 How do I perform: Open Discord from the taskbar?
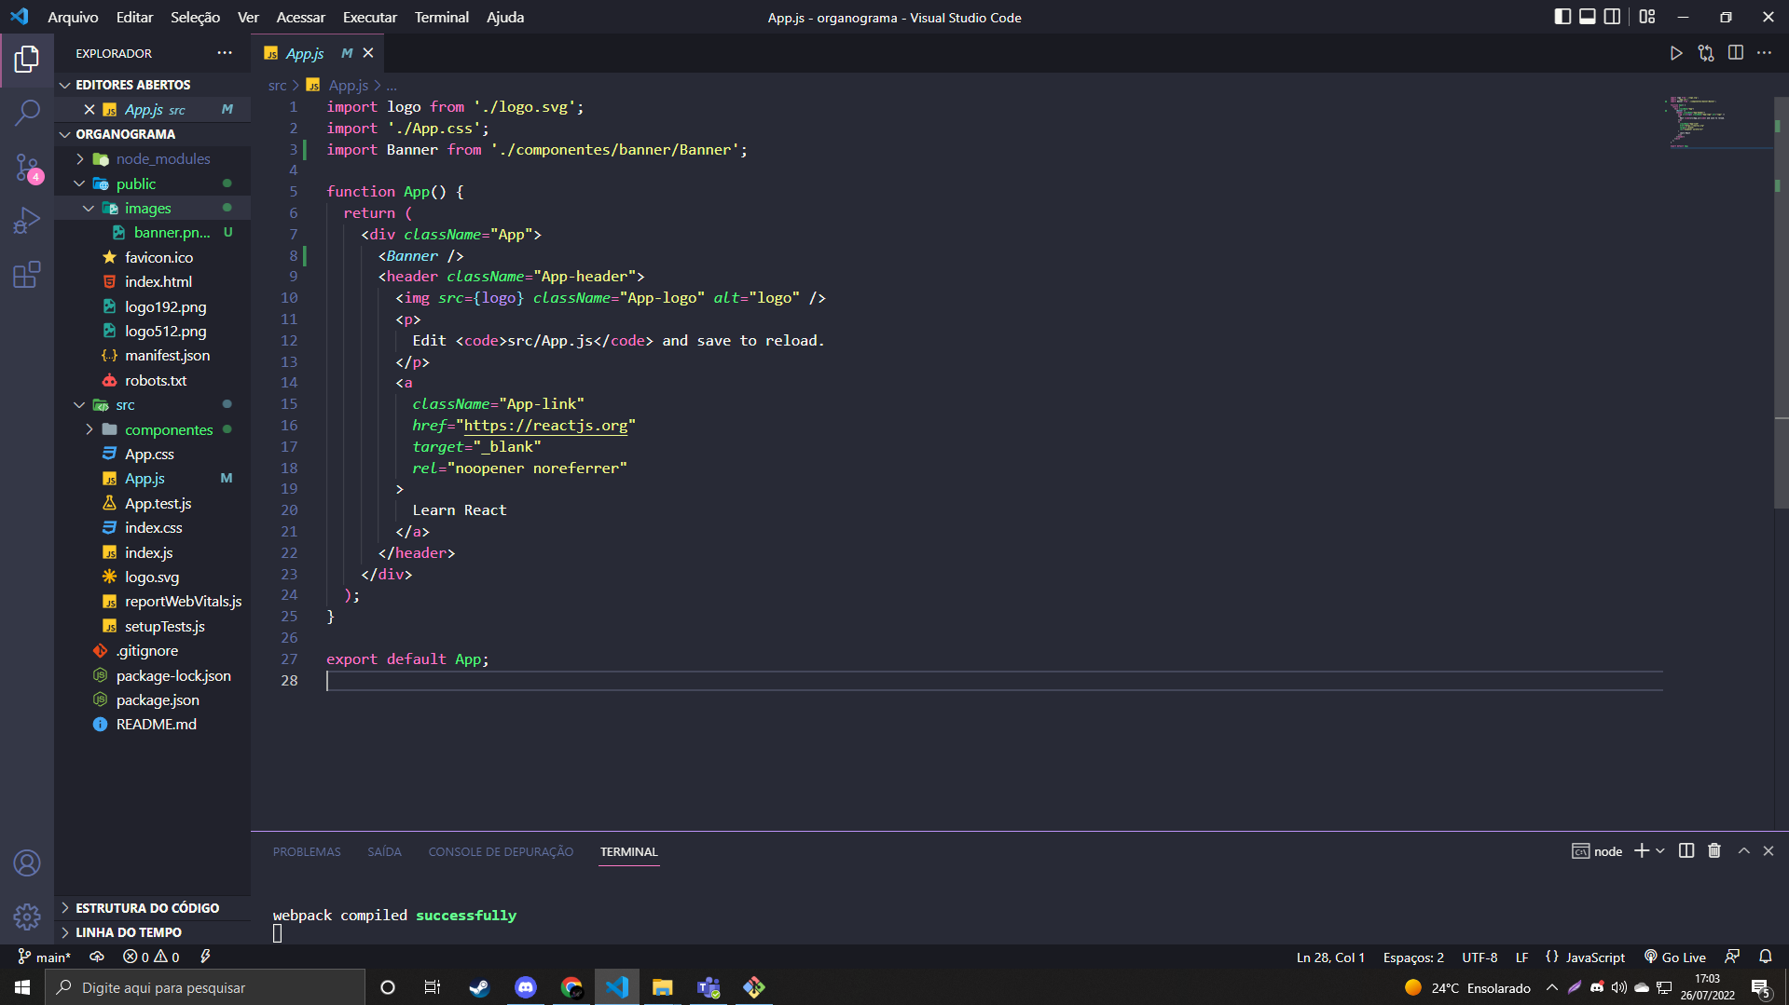[526, 987]
